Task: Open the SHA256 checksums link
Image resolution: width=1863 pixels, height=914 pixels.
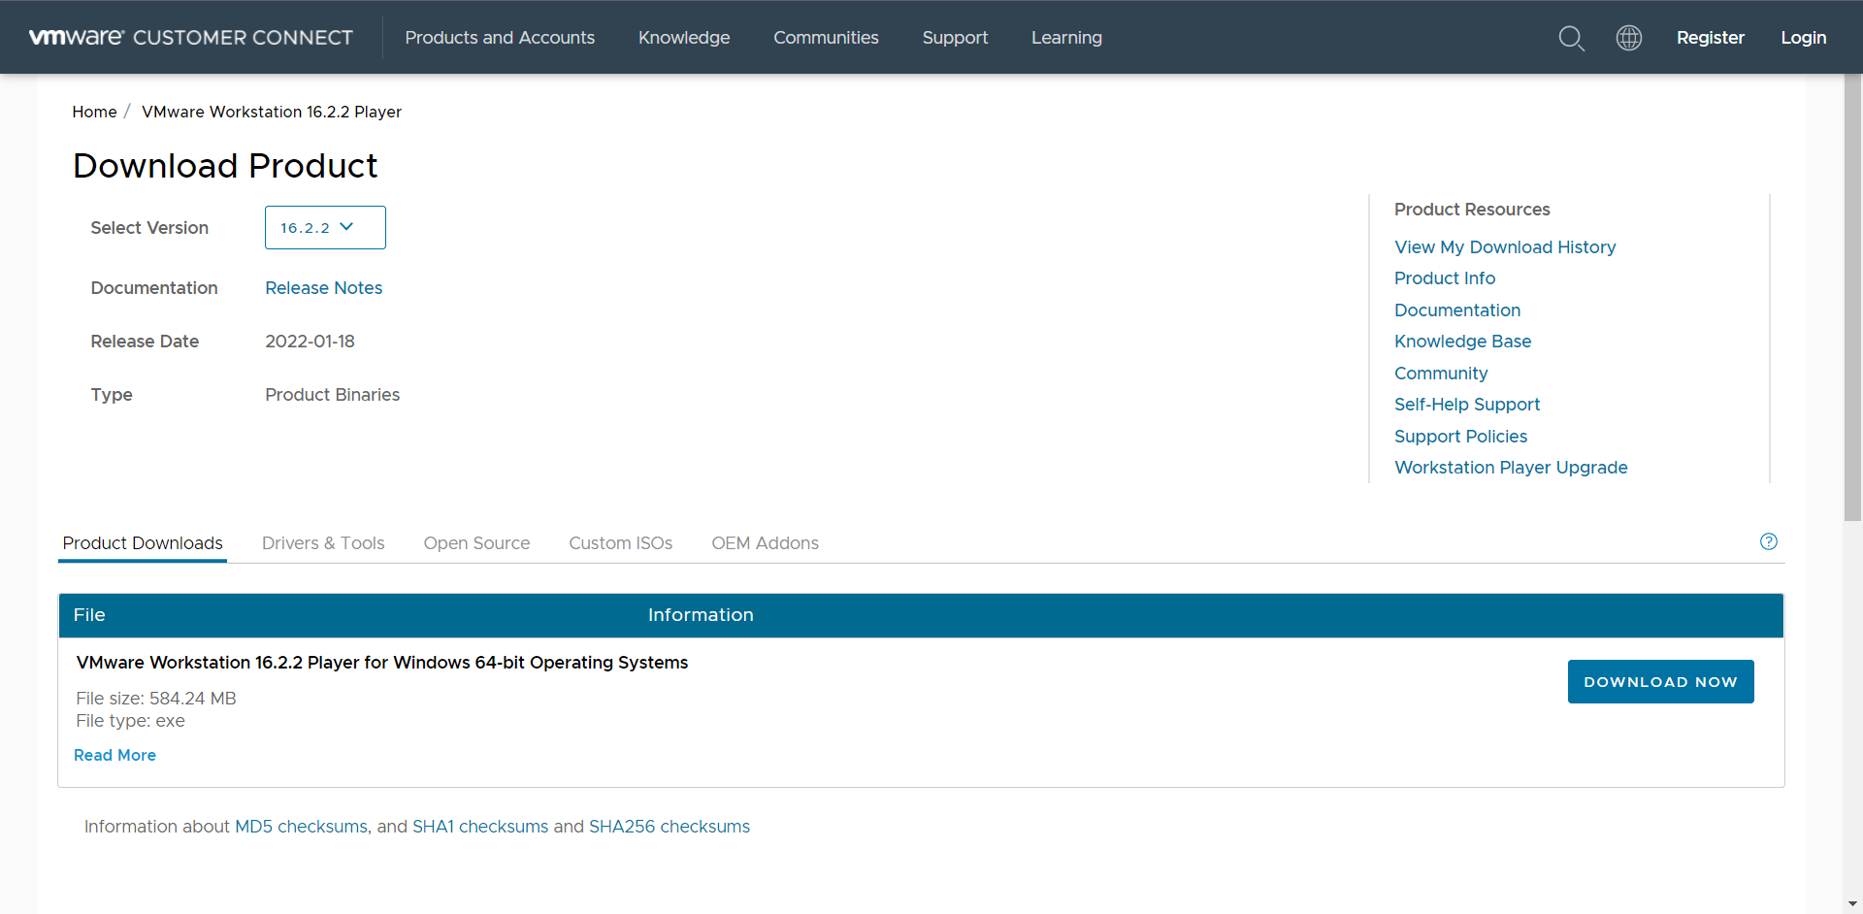Action: pos(670,827)
